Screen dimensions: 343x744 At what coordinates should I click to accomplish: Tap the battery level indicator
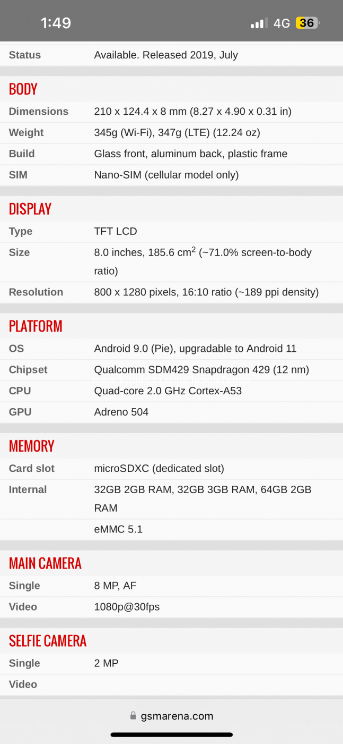click(307, 23)
